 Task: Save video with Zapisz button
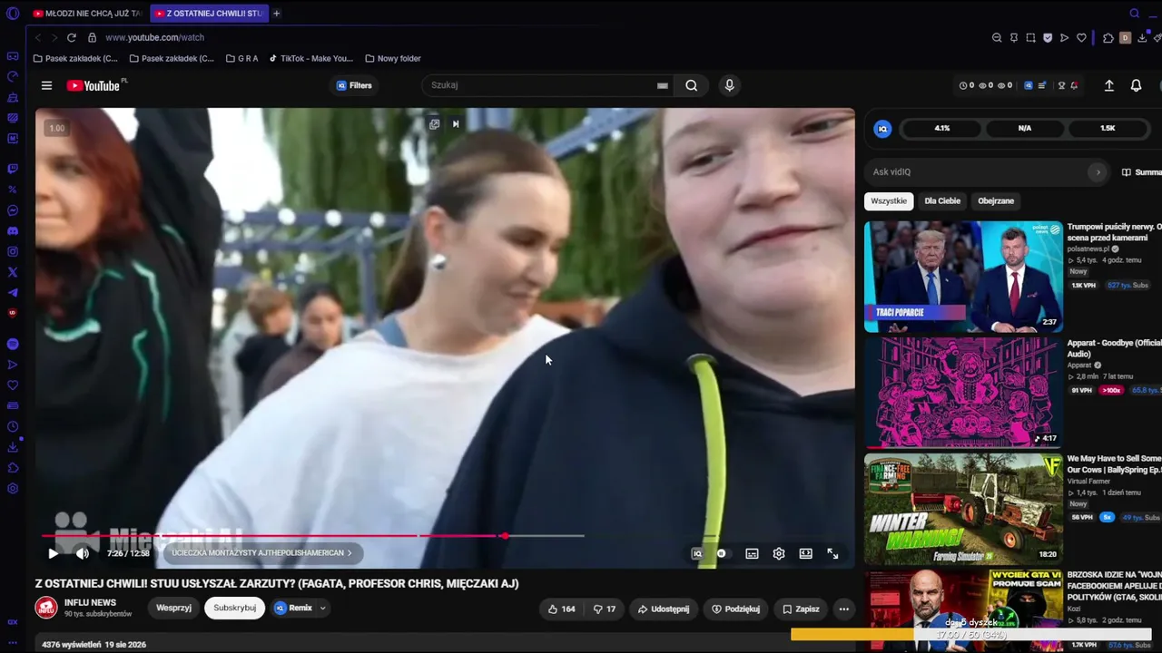801,609
